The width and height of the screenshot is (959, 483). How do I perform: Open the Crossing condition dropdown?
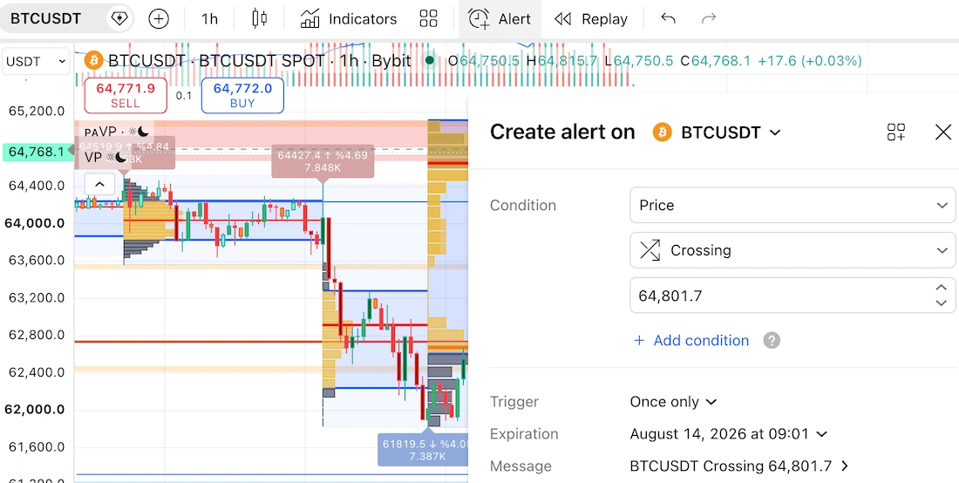[x=792, y=250]
